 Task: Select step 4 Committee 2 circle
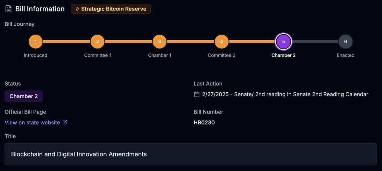(222, 42)
